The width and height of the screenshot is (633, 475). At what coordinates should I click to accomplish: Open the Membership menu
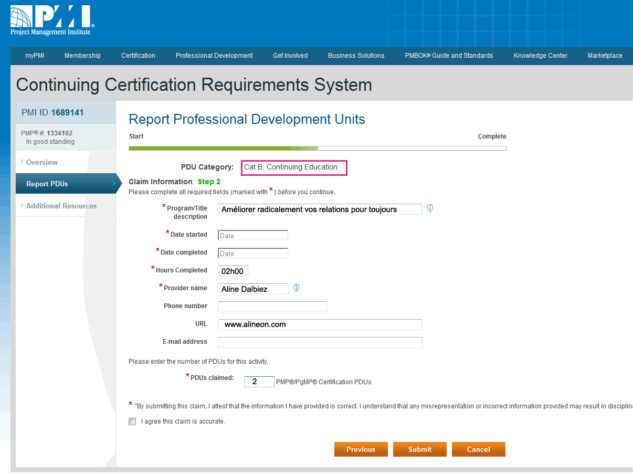click(x=82, y=56)
